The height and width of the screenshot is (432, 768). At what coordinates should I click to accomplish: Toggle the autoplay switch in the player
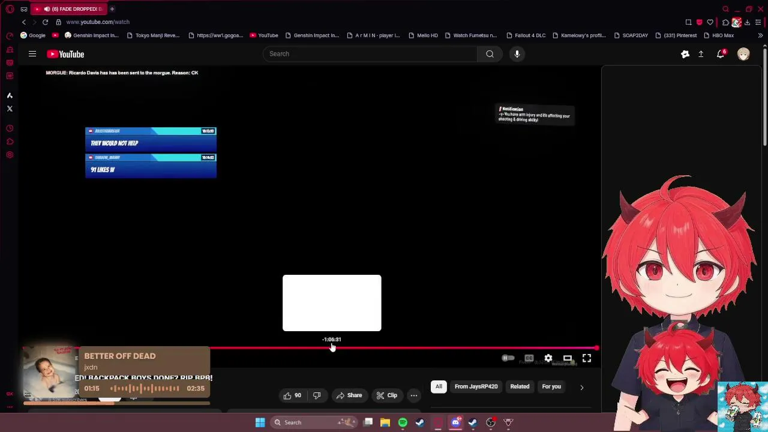508,358
